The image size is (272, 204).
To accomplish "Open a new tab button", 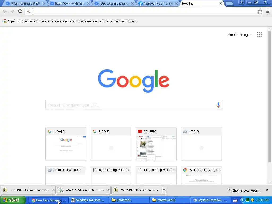I will (229, 4).
